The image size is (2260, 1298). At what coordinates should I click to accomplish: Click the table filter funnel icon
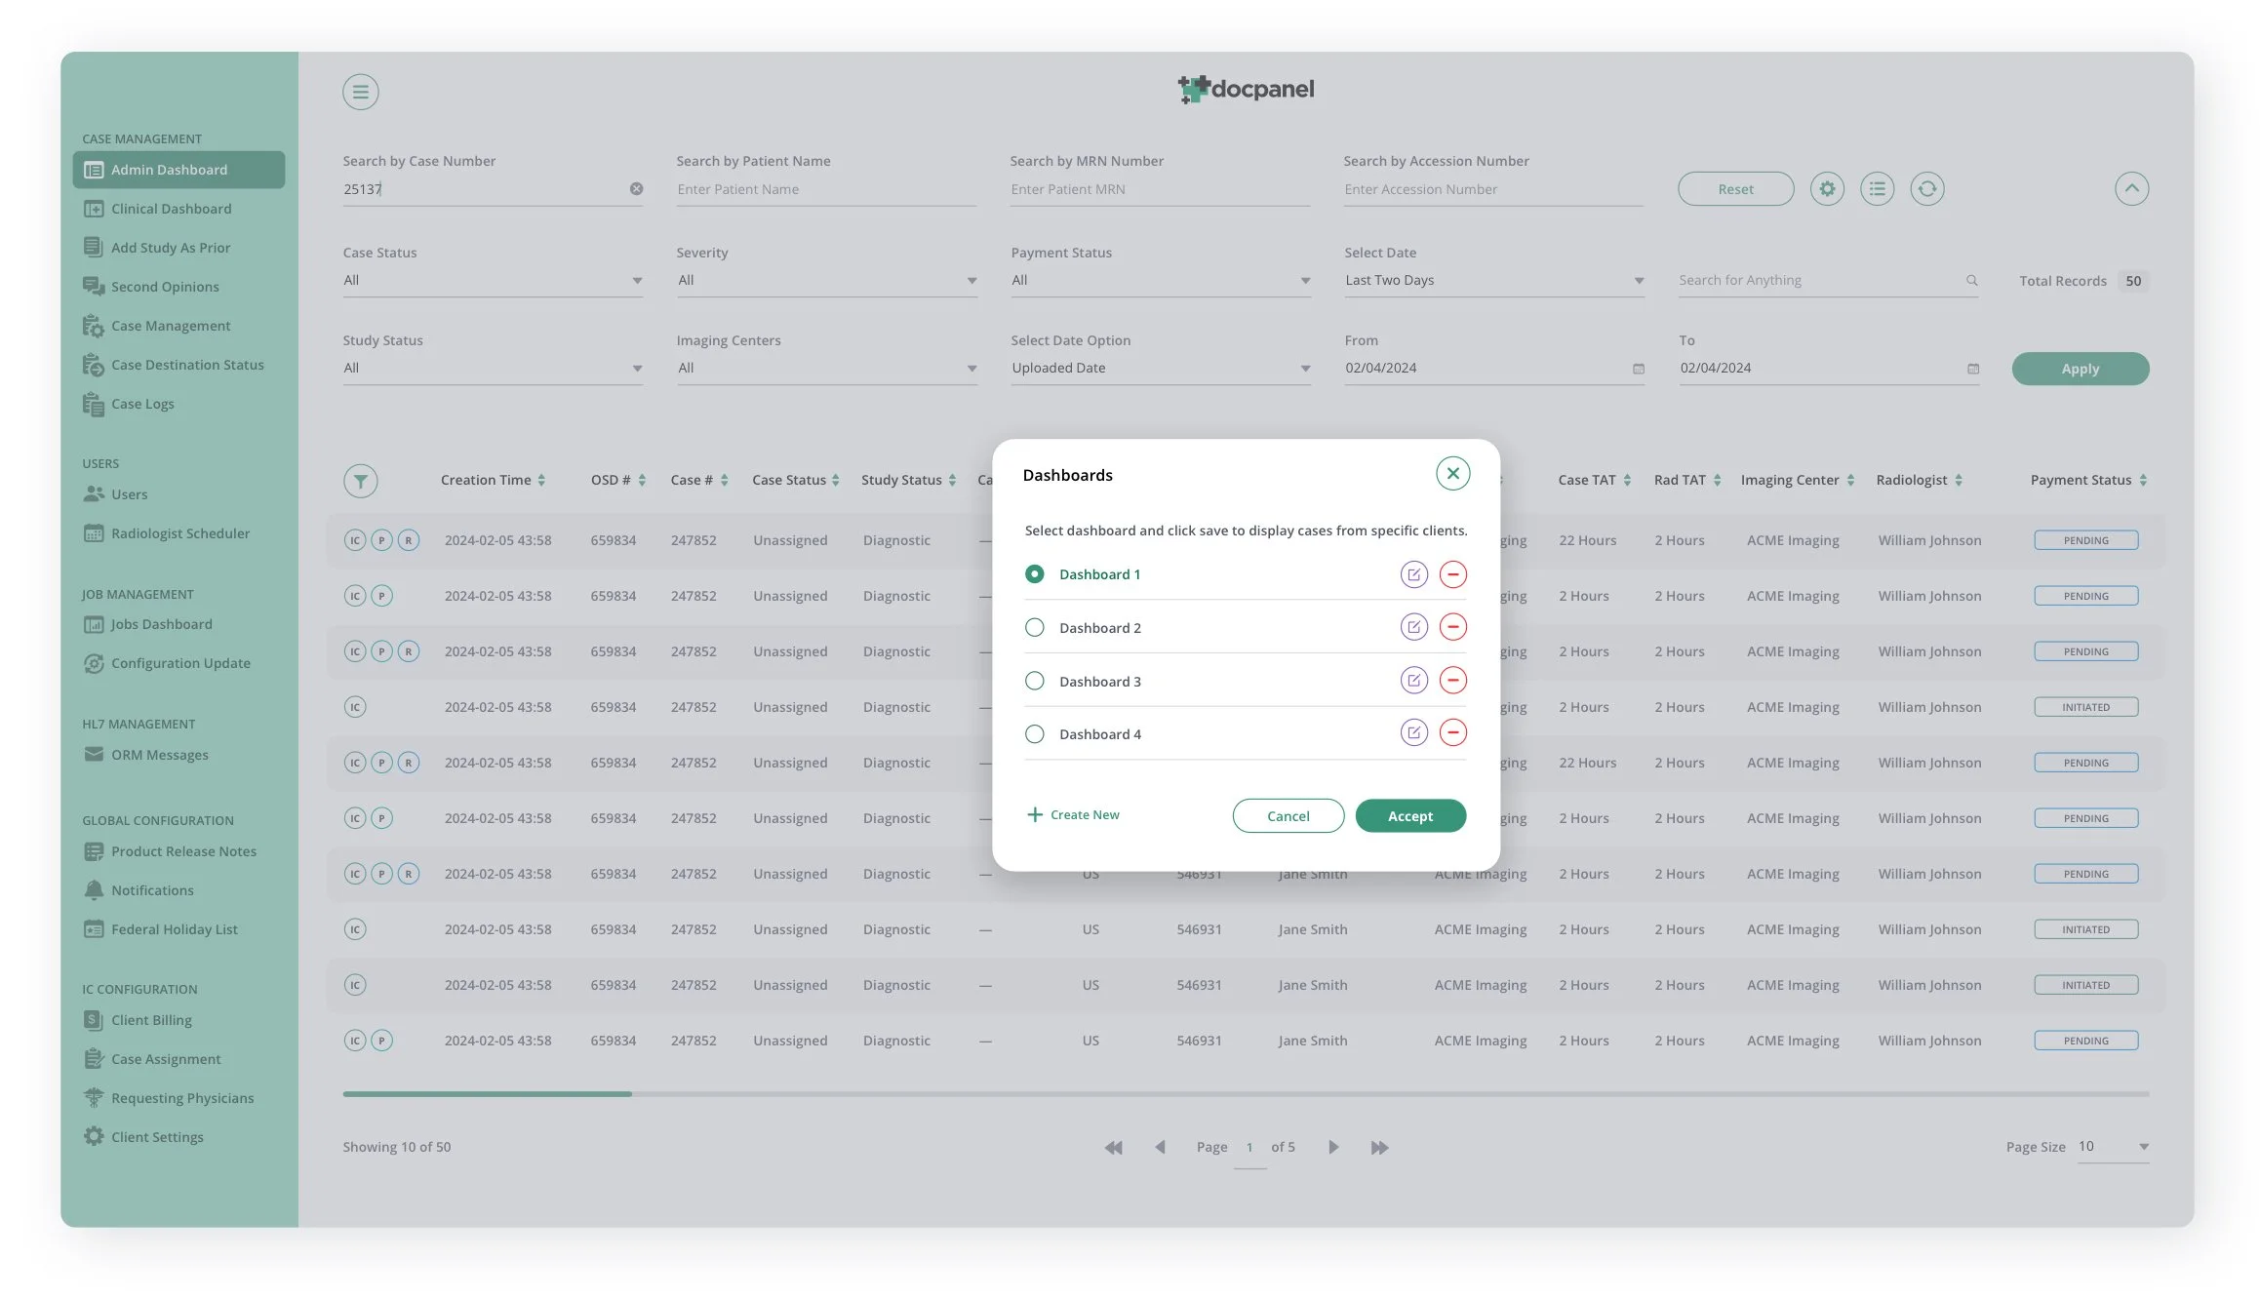tap(360, 481)
